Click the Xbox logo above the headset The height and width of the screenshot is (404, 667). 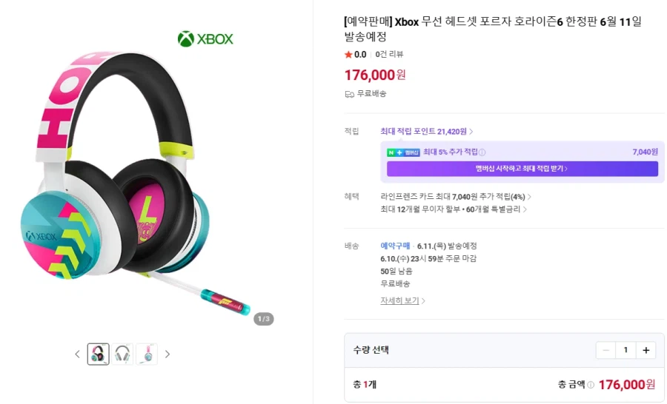[x=205, y=38]
